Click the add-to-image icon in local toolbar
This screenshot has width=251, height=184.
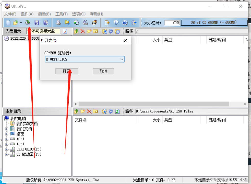pos(104,111)
